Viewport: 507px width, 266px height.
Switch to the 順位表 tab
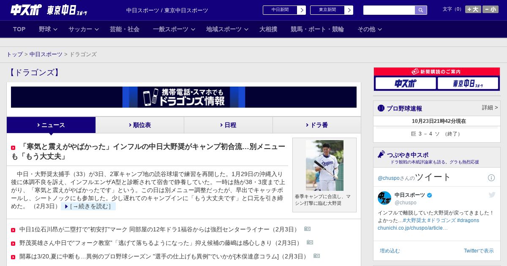tap(140, 125)
